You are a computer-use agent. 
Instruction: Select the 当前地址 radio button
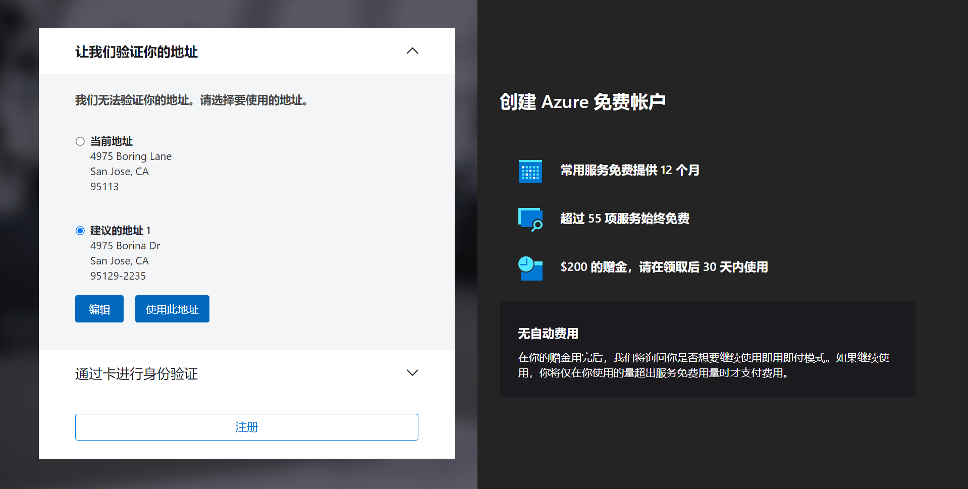click(80, 141)
